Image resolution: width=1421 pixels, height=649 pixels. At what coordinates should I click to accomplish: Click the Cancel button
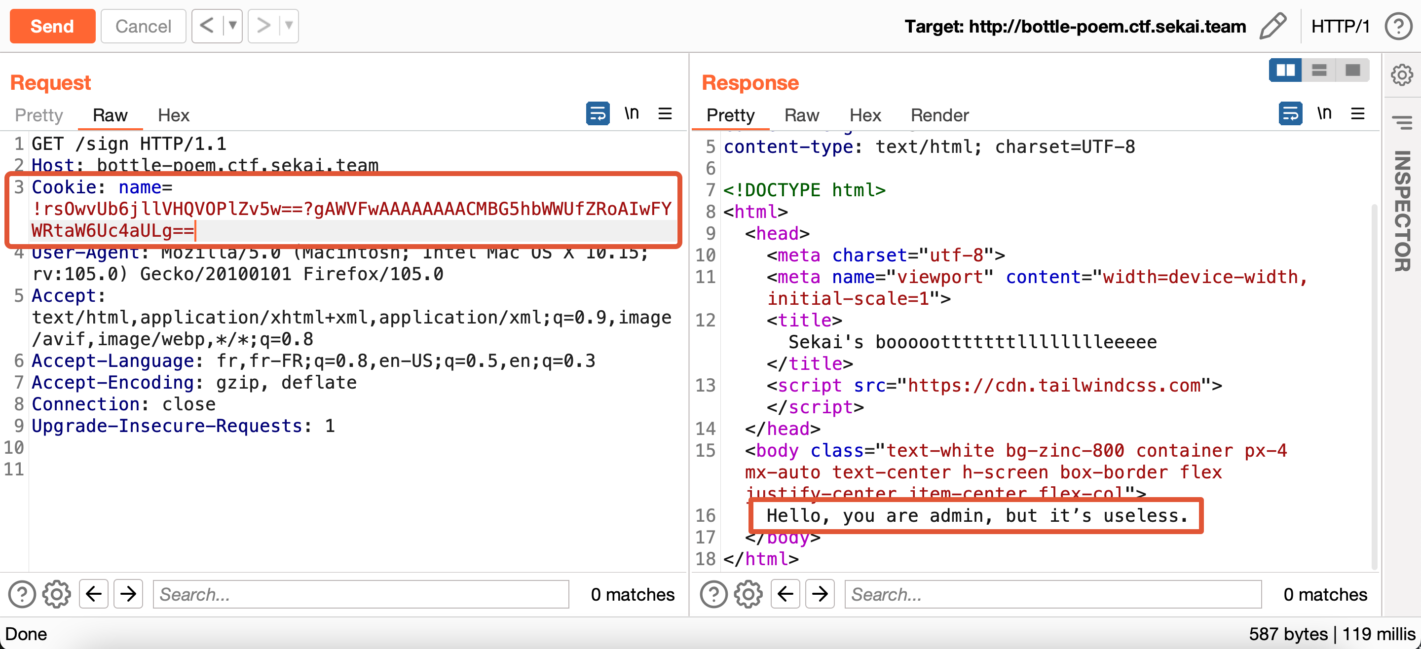pos(143,26)
